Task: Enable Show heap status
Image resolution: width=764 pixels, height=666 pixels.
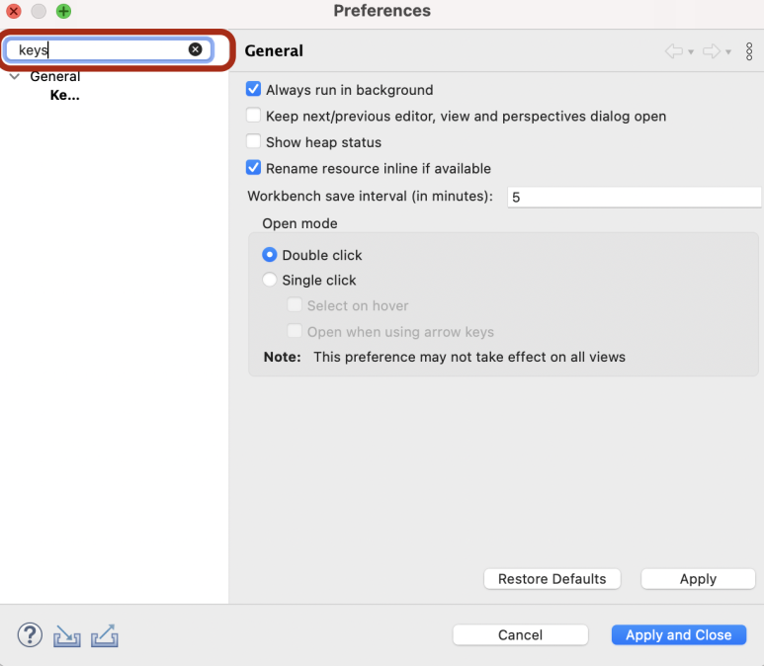Action: pos(253,141)
